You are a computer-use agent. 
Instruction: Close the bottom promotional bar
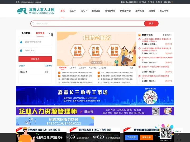pyautogui.click(x=178, y=135)
